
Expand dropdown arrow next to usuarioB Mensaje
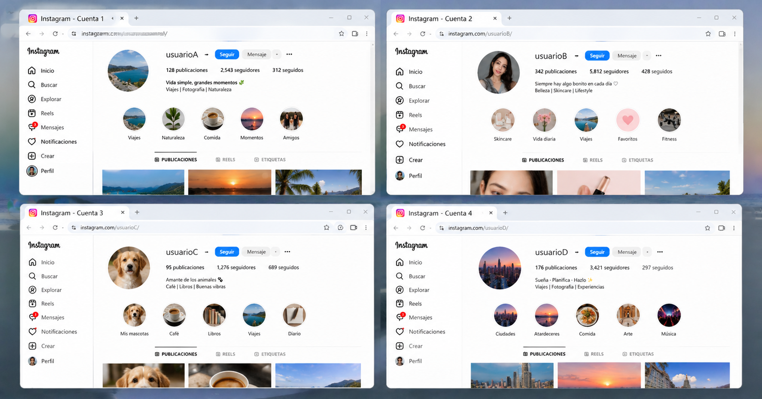pos(647,56)
